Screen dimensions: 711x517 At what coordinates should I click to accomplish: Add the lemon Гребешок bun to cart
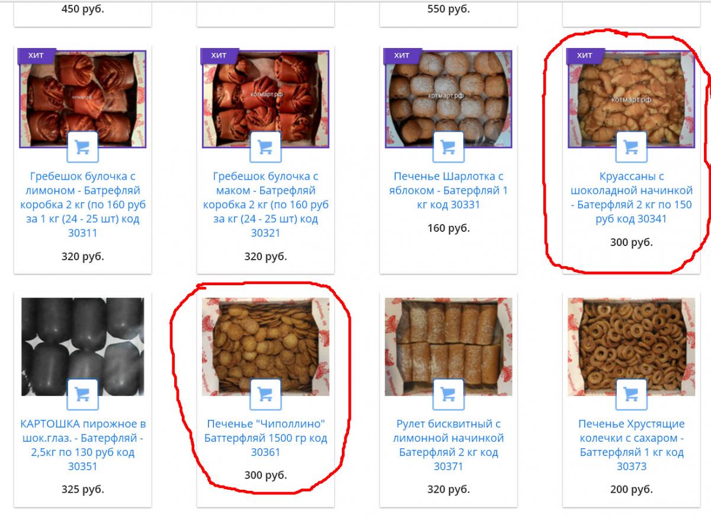[x=82, y=147]
